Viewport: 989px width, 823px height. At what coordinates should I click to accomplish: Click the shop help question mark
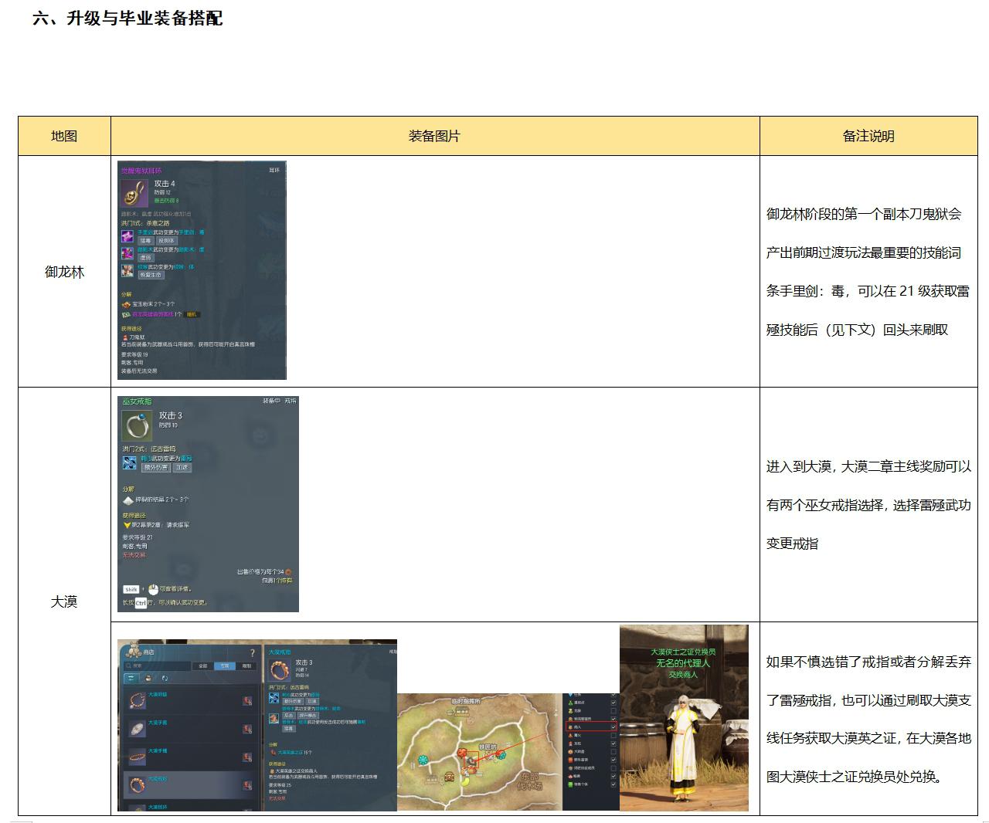(253, 653)
